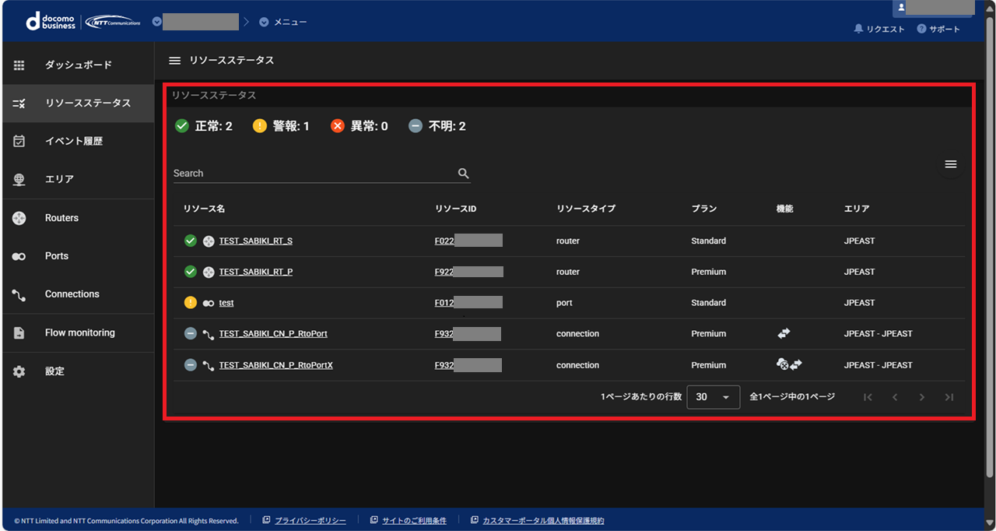
Task: Click the リクエスト bell icon
Action: pos(858,29)
